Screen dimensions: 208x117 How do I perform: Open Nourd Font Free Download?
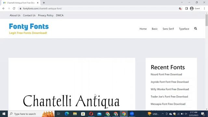(166, 74)
